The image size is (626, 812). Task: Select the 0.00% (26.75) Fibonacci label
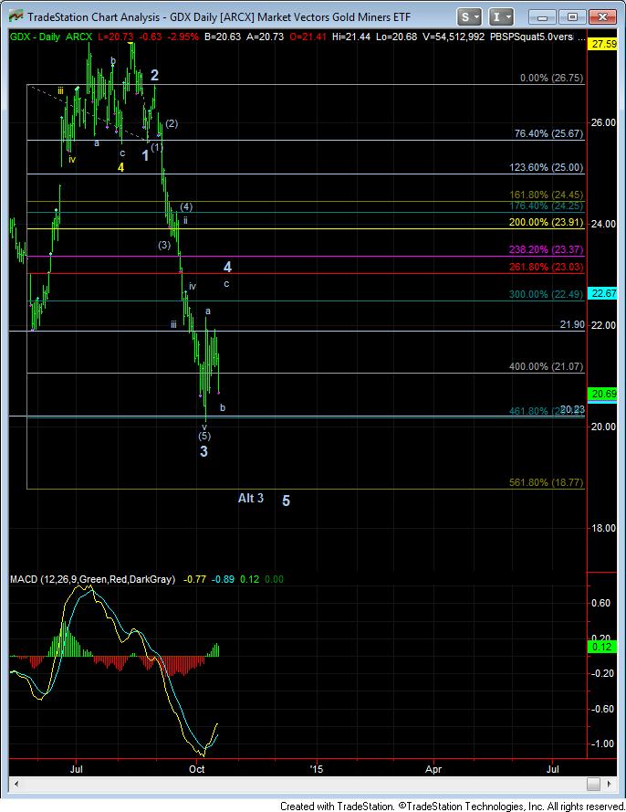pos(551,78)
